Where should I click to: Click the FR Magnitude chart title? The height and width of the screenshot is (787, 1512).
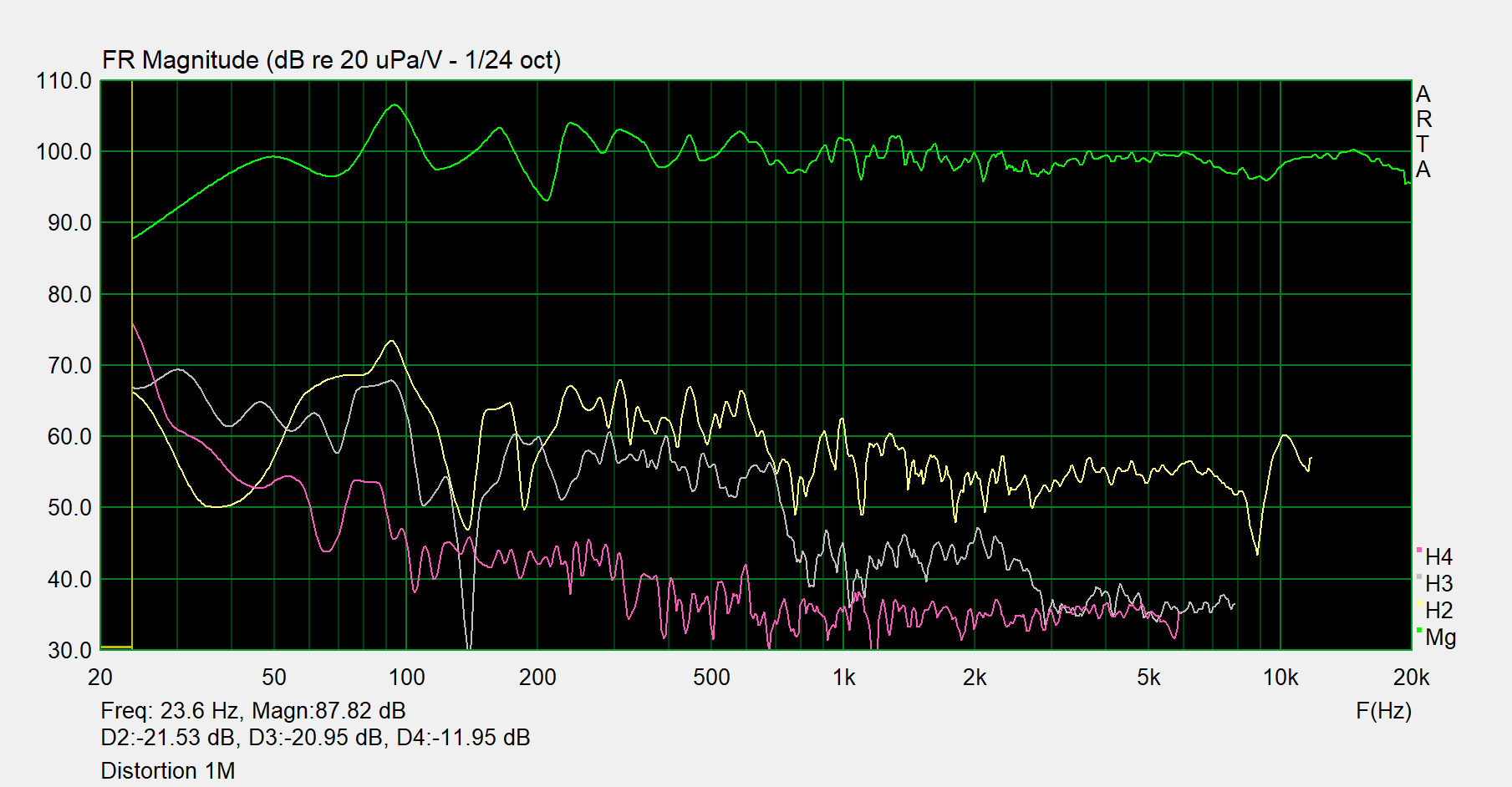pos(331,60)
